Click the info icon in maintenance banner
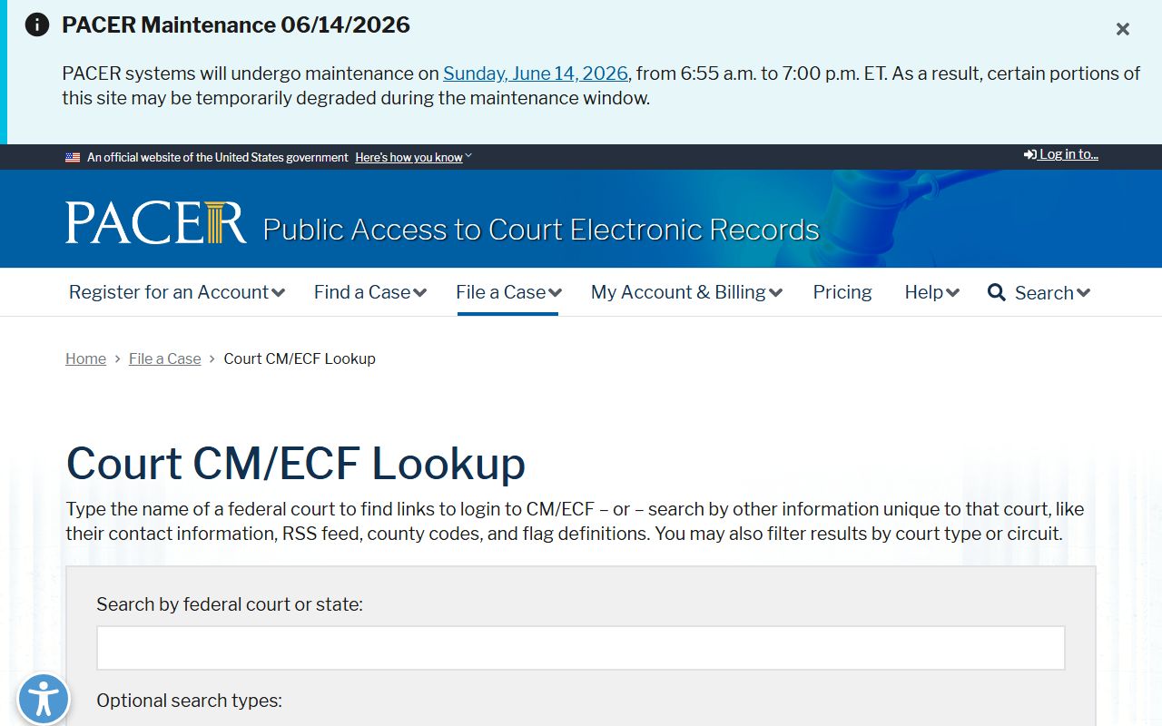Viewport: 1162px width, 726px height. pyautogui.click(x=37, y=25)
